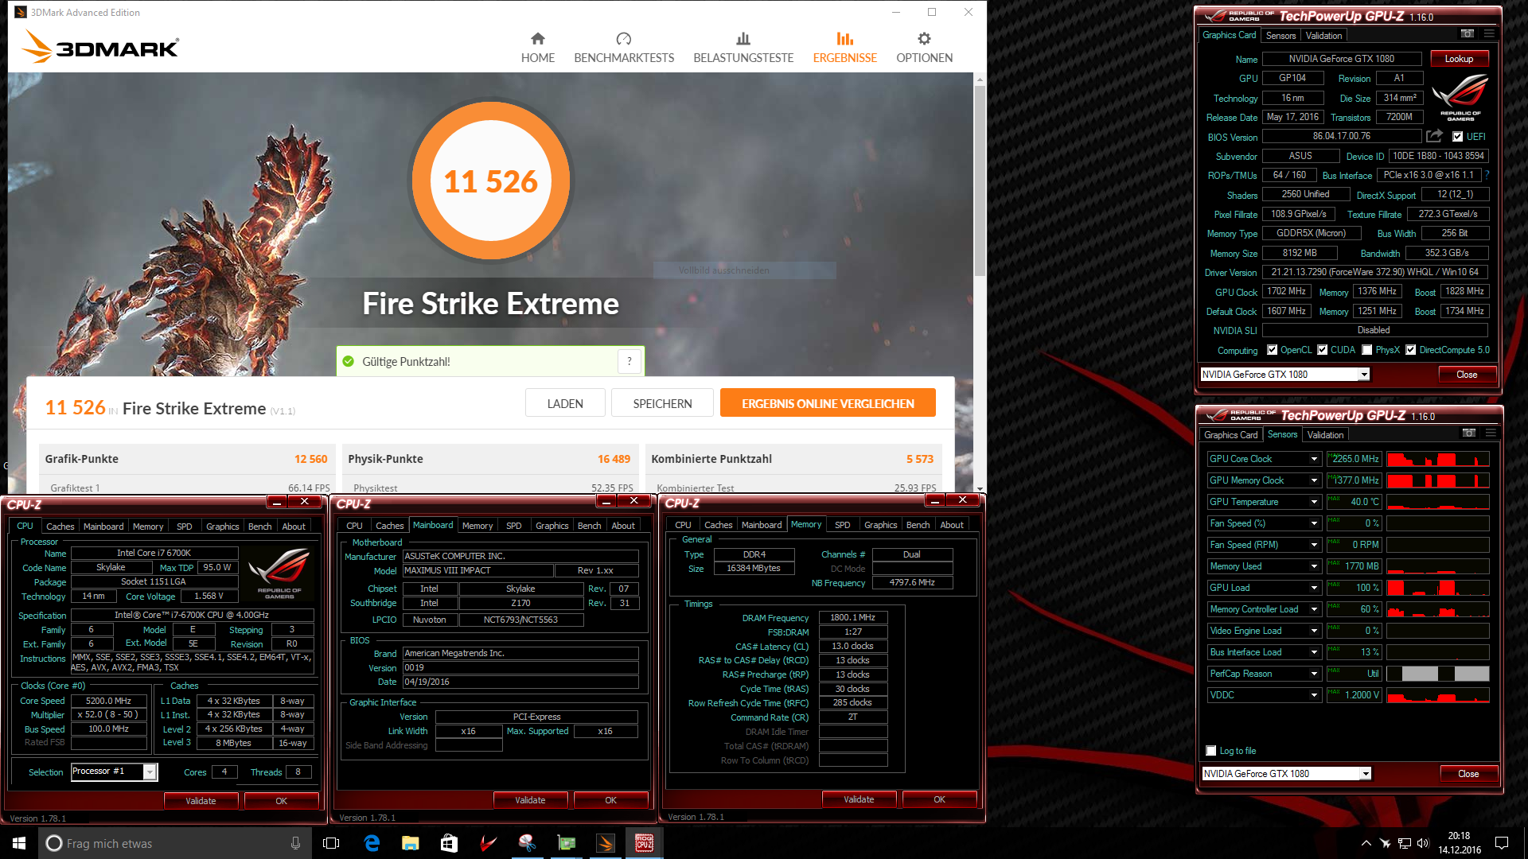Show hidden system tray icons
The height and width of the screenshot is (859, 1528).
(1366, 843)
